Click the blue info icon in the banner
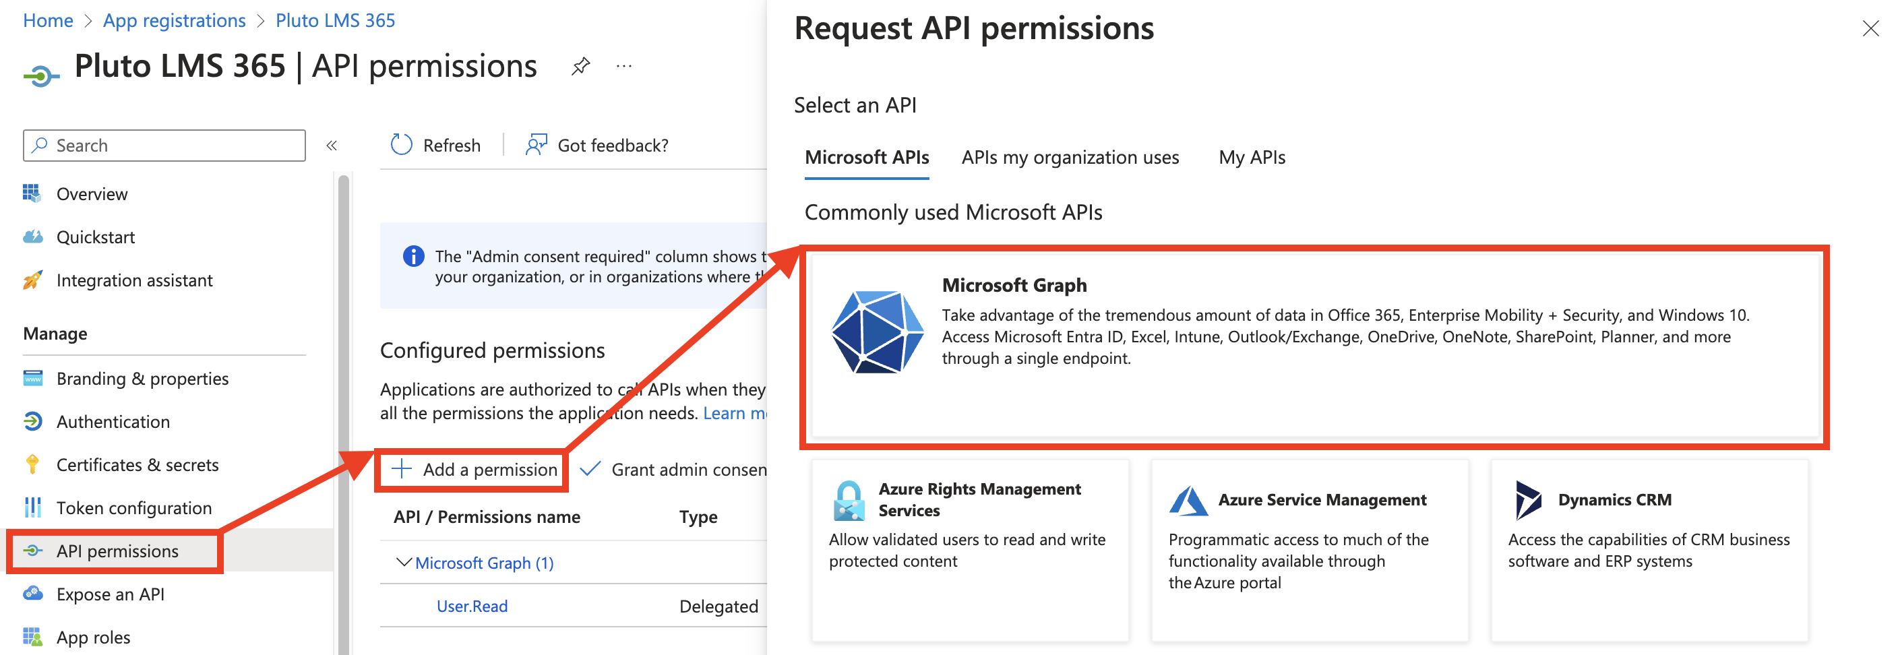This screenshot has height=655, width=1898. (413, 255)
